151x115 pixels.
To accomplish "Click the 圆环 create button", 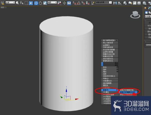I will coord(148,34).
